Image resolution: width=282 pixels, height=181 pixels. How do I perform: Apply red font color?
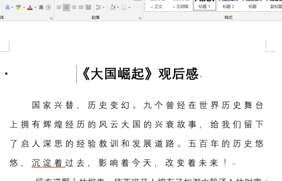coord(30,7)
